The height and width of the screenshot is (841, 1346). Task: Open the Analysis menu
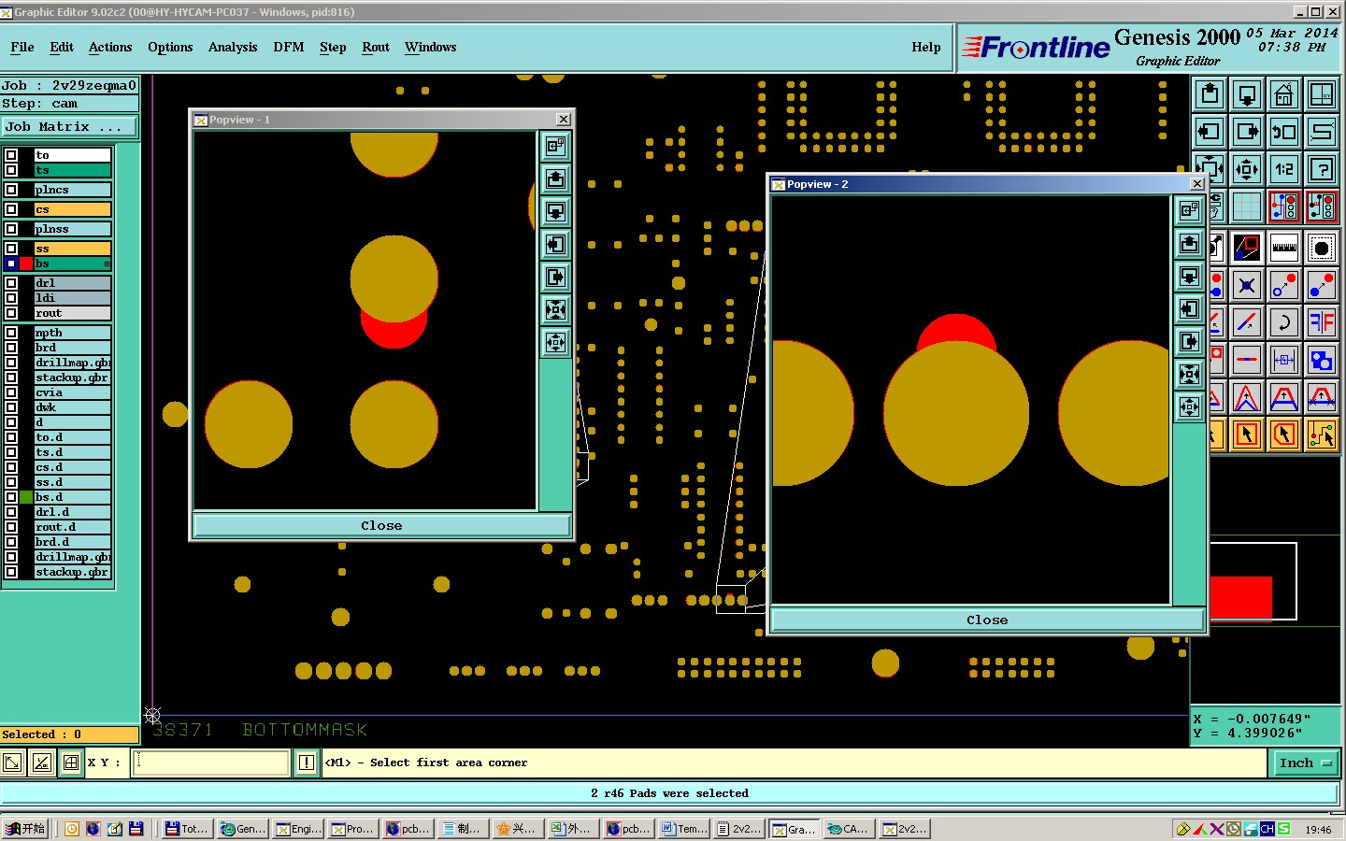[233, 47]
